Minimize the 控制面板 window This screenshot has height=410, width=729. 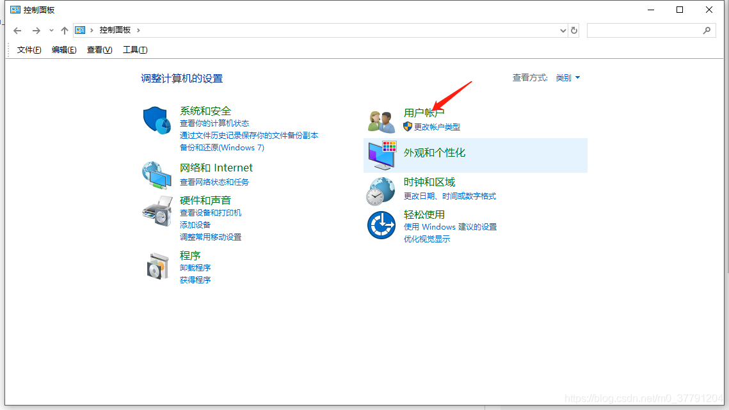click(651, 10)
